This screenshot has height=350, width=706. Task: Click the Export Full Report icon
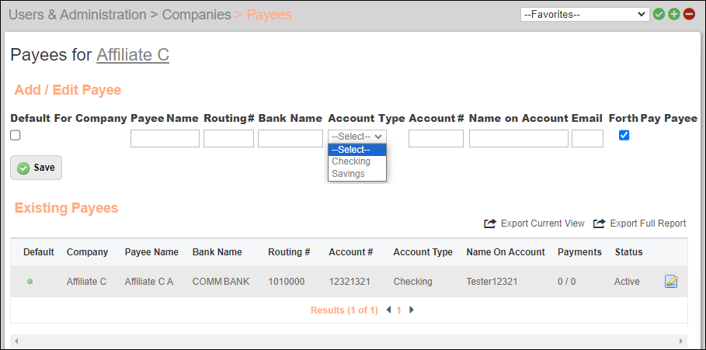click(x=600, y=224)
